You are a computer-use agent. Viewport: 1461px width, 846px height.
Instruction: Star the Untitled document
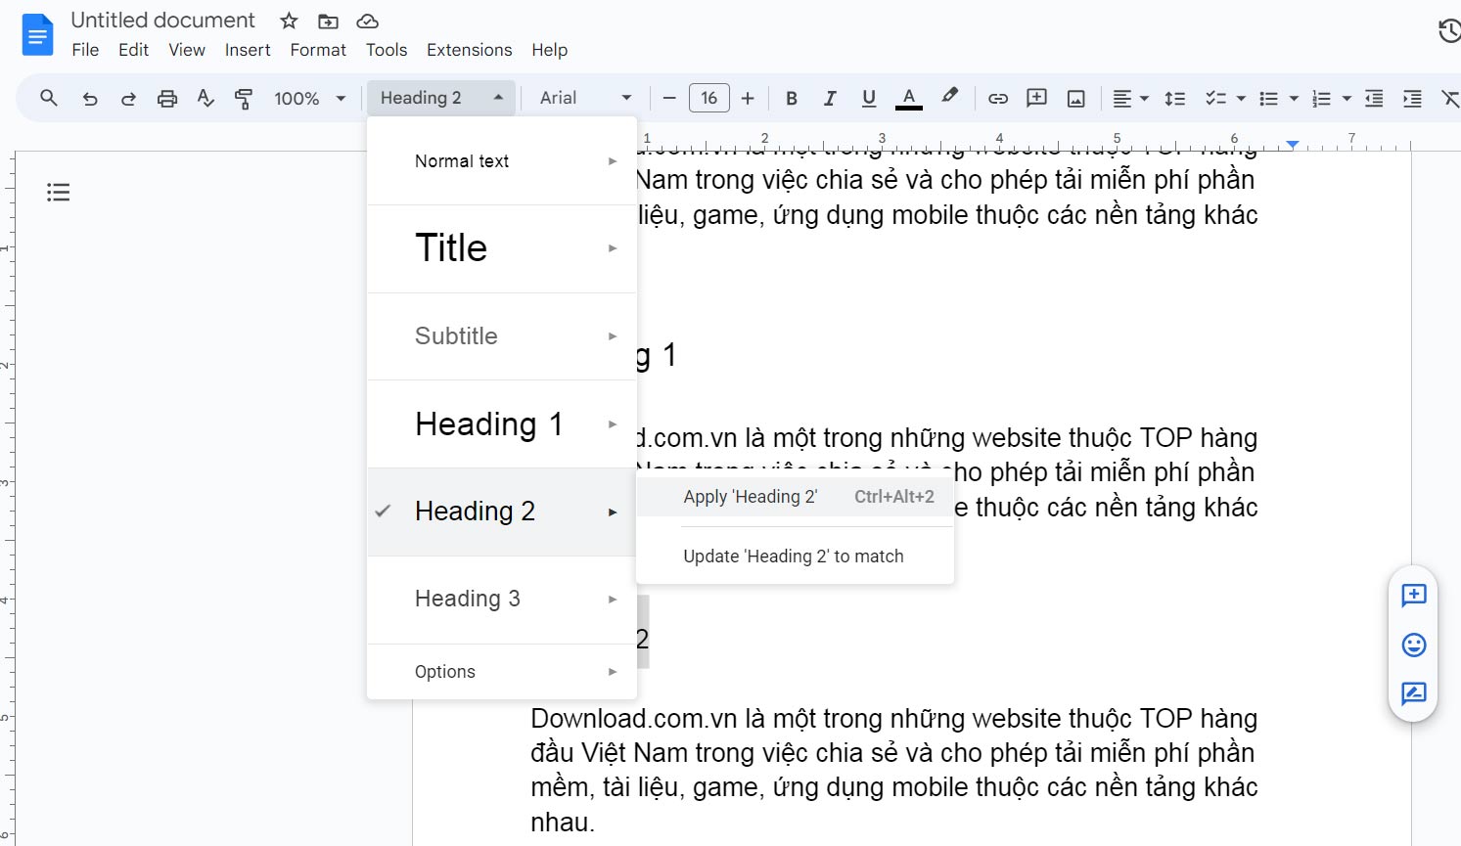click(x=288, y=20)
